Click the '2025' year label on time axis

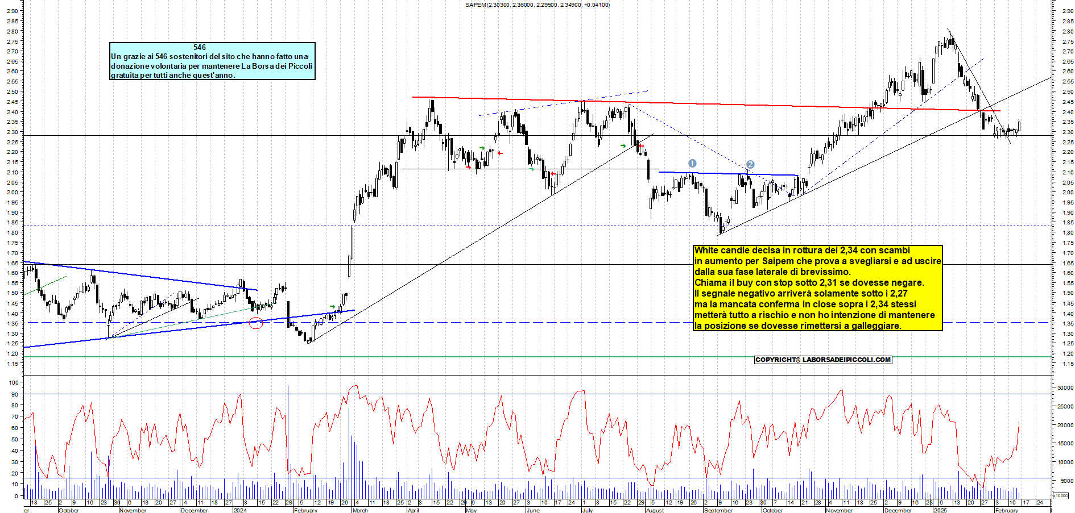click(940, 510)
